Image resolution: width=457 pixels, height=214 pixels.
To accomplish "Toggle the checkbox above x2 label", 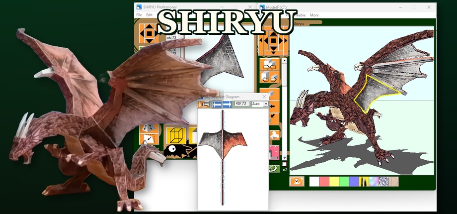I will 285,164.
